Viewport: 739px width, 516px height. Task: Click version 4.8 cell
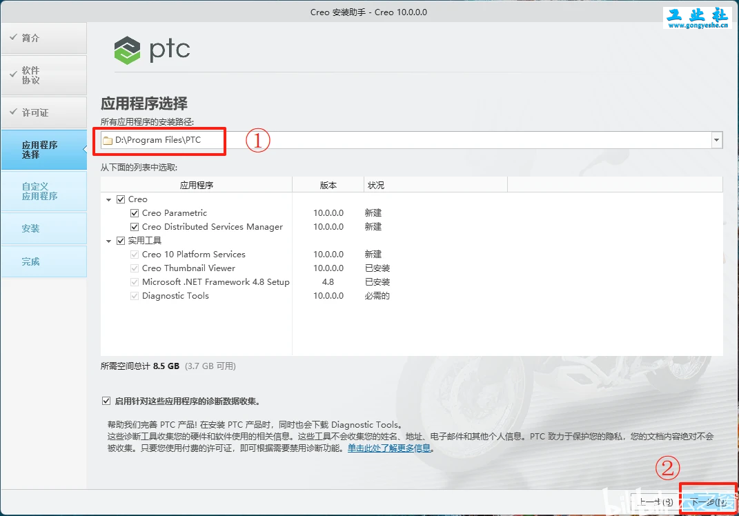point(328,281)
